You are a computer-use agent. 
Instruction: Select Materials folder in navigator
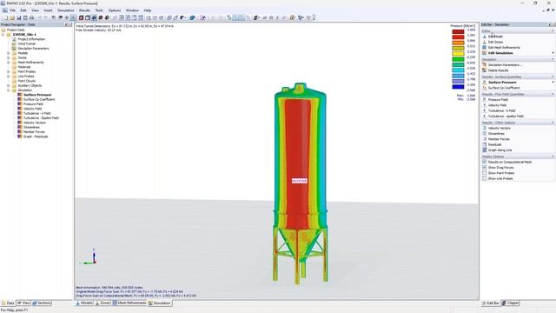pyautogui.click(x=24, y=67)
